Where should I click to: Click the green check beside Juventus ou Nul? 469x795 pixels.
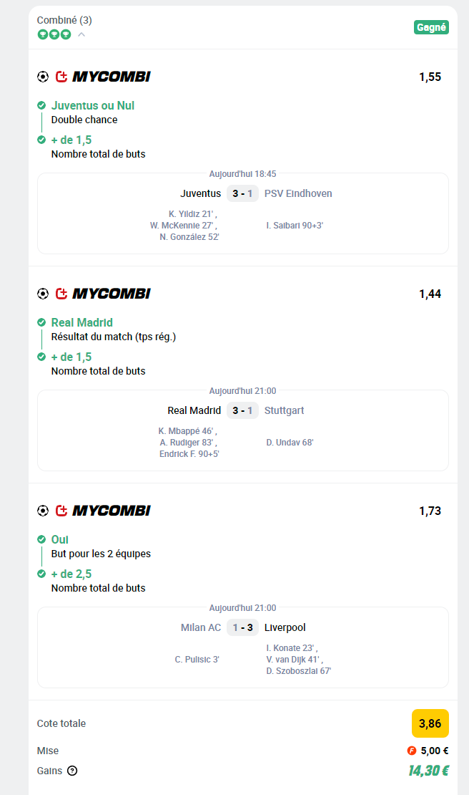[41, 105]
